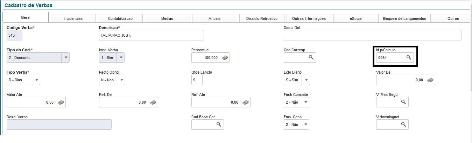Click search magnifier in V. Mes Segui field
The width and height of the screenshot is (472, 143).
point(403,102)
